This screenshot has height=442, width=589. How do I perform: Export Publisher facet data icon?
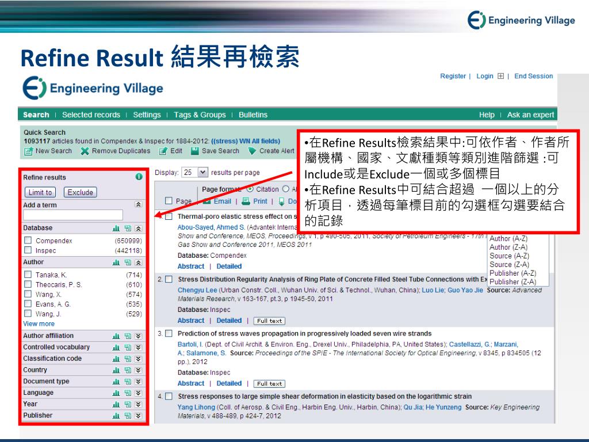point(128,416)
